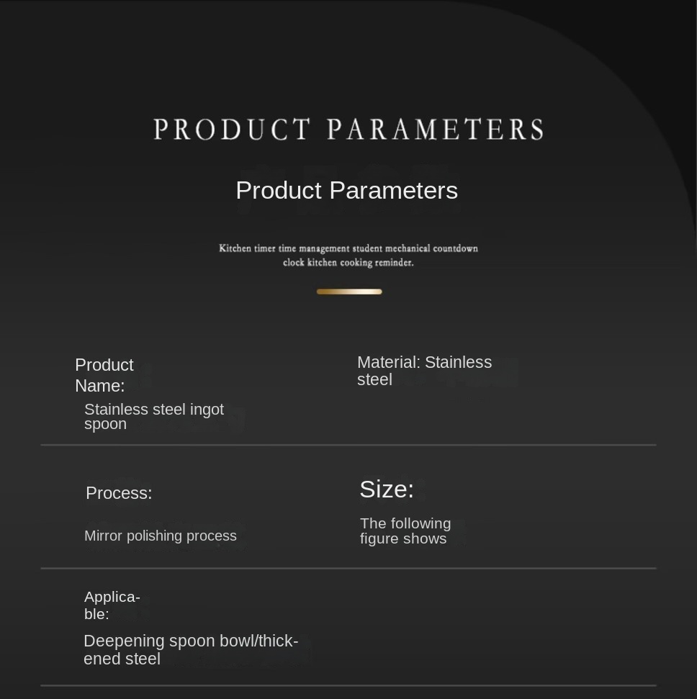
Task: Select the 'Process:' label
Action: point(119,493)
